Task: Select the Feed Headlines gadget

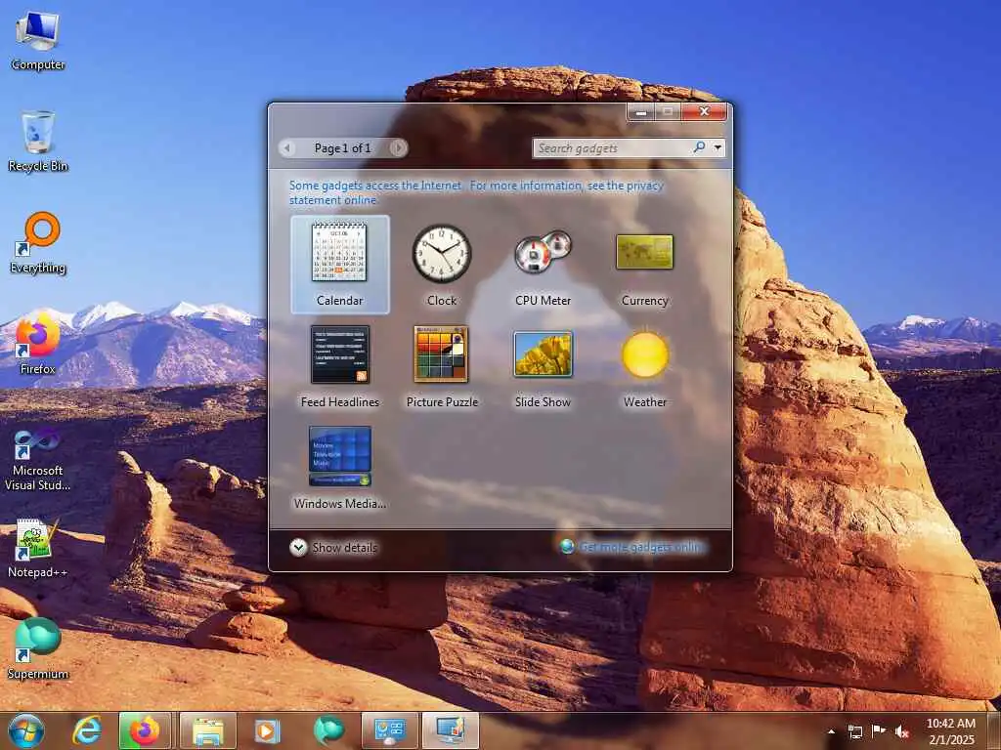Action: [339, 366]
